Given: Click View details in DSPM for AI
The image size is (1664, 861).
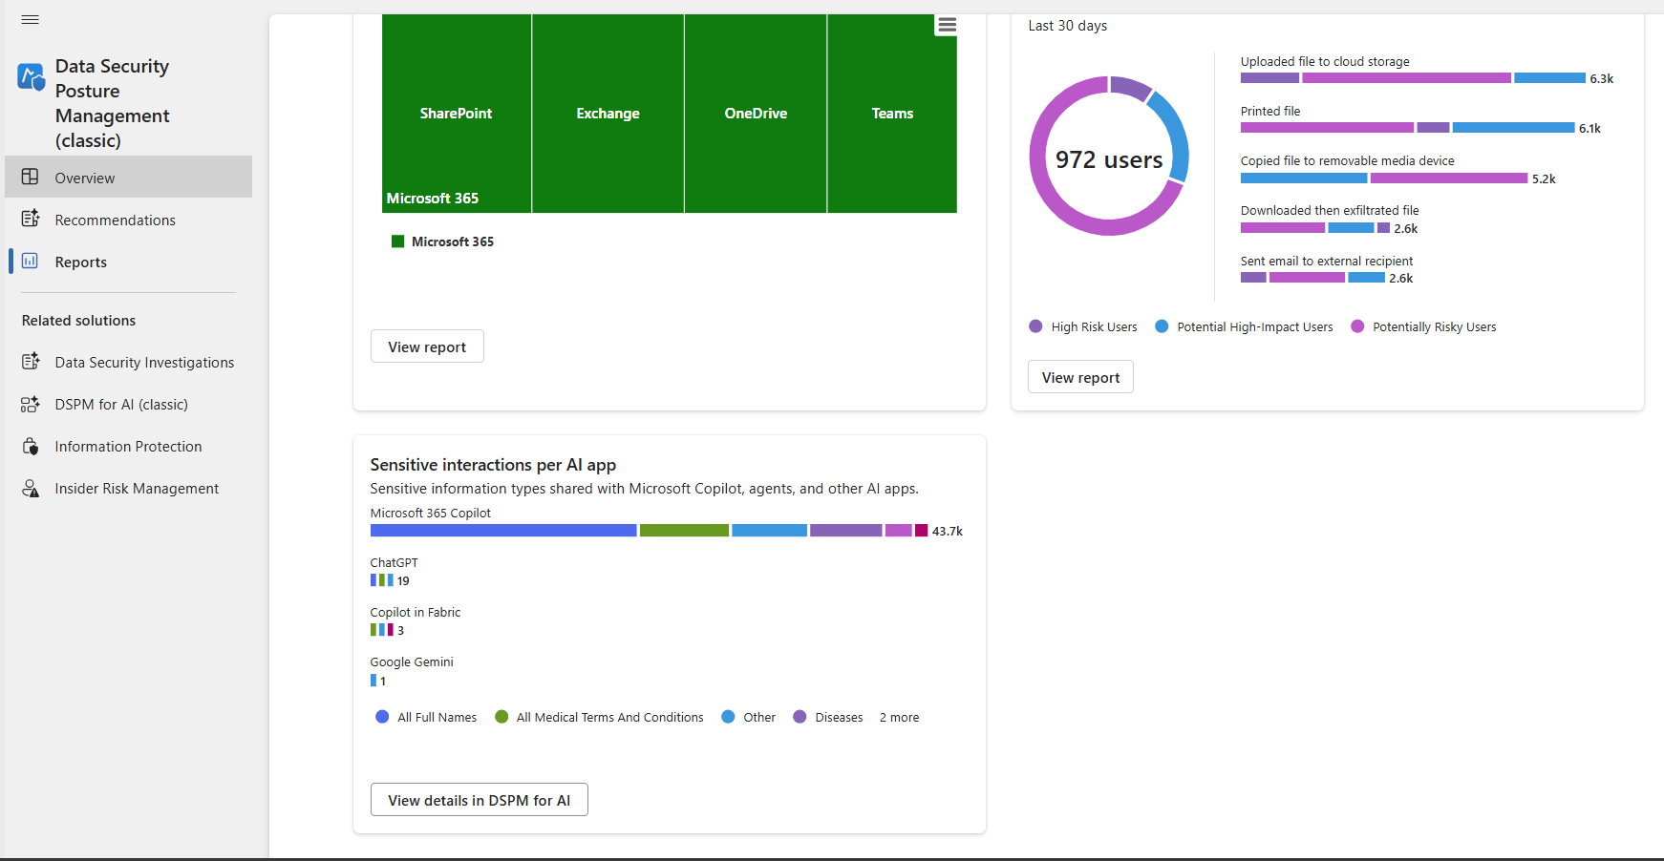Looking at the screenshot, I should [x=479, y=800].
